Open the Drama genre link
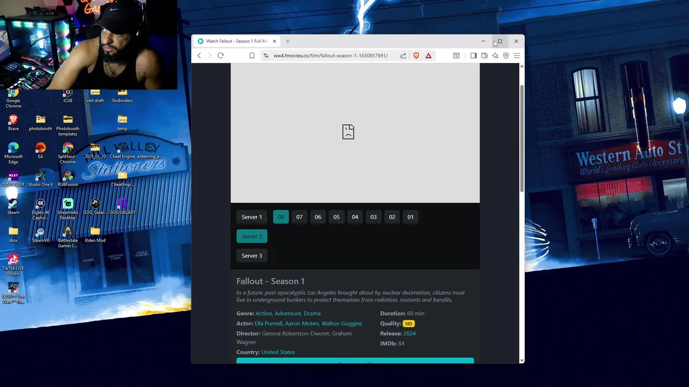The height and width of the screenshot is (387, 689). coord(312,313)
